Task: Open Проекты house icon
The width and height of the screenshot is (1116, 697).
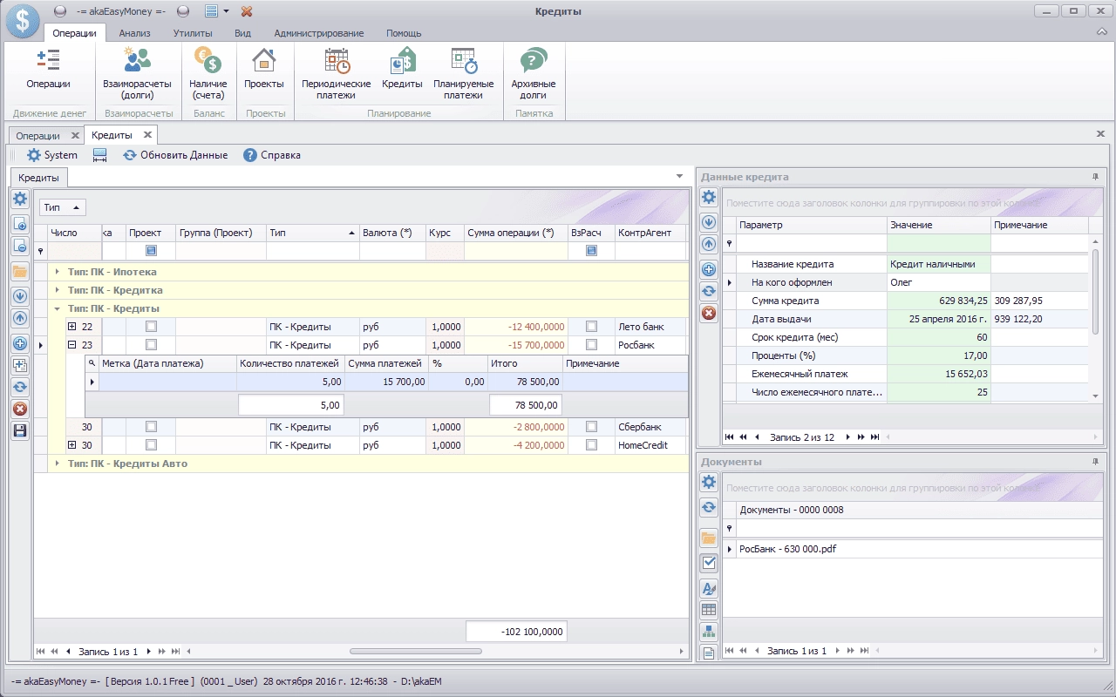Action: (264, 70)
